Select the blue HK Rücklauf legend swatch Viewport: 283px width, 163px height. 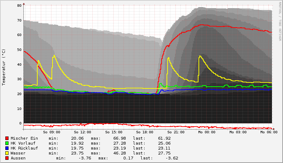click(7, 148)
